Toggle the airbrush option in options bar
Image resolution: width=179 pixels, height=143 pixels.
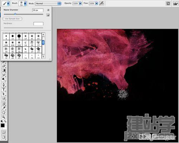[x=101, y=3]
